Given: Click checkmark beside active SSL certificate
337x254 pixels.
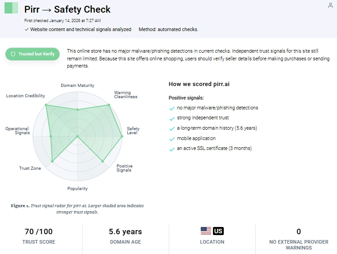Looking at the screenshot, I should pos(172,150).
